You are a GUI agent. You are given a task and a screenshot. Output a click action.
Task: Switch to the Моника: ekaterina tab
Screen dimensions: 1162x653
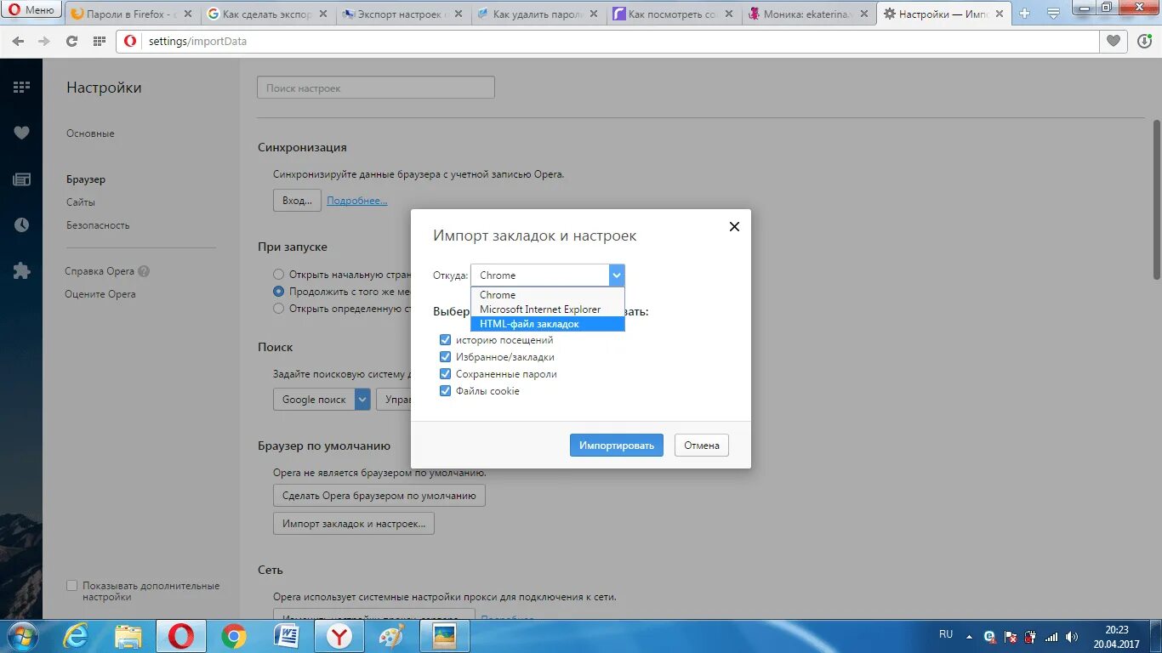pos(808,14)
